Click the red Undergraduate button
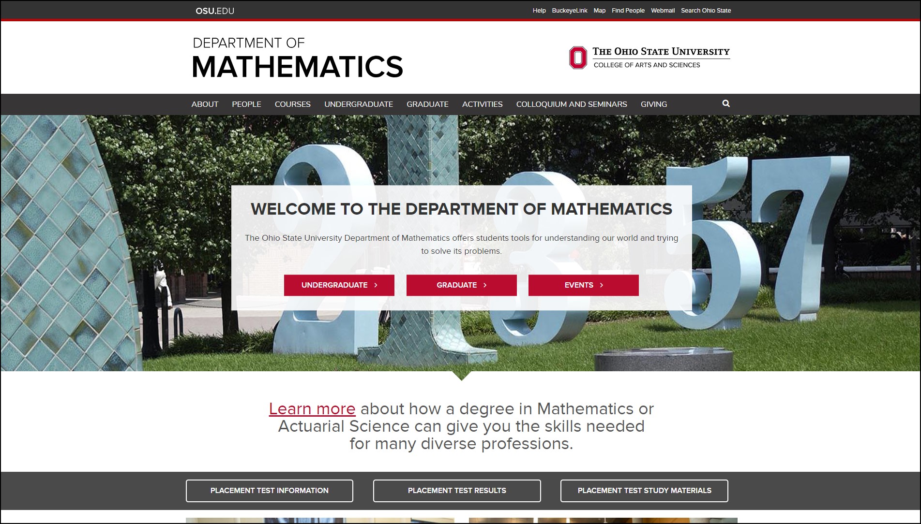Screen dimensions: 921x524 pos(339,285)
